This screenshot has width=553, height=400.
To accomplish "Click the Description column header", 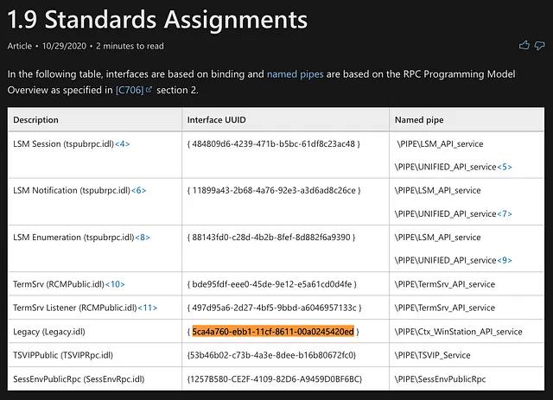I will coord(35,120).
